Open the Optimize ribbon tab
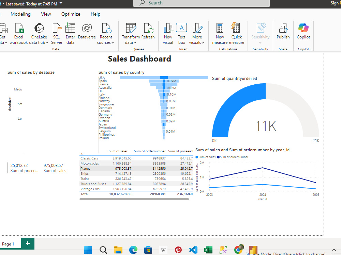 71,14
